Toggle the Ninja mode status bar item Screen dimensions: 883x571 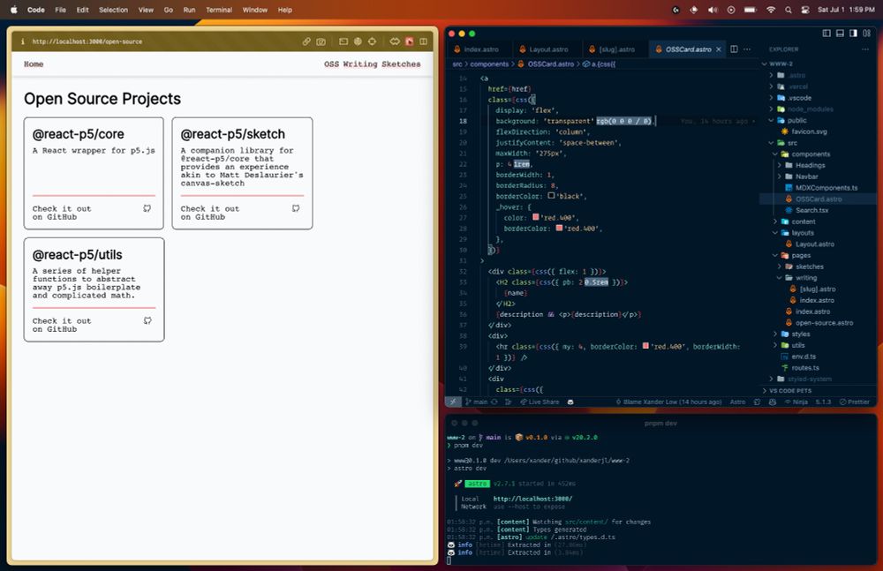point(796,402)
